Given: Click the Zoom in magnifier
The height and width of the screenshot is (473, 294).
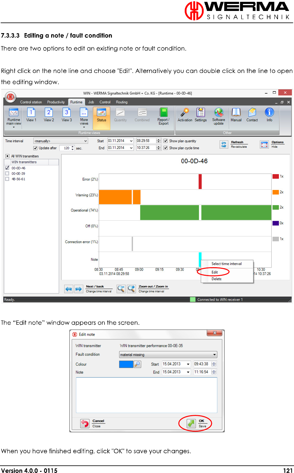Looking at the screenshot, I should pyautogui.click(x=131, y=289).
